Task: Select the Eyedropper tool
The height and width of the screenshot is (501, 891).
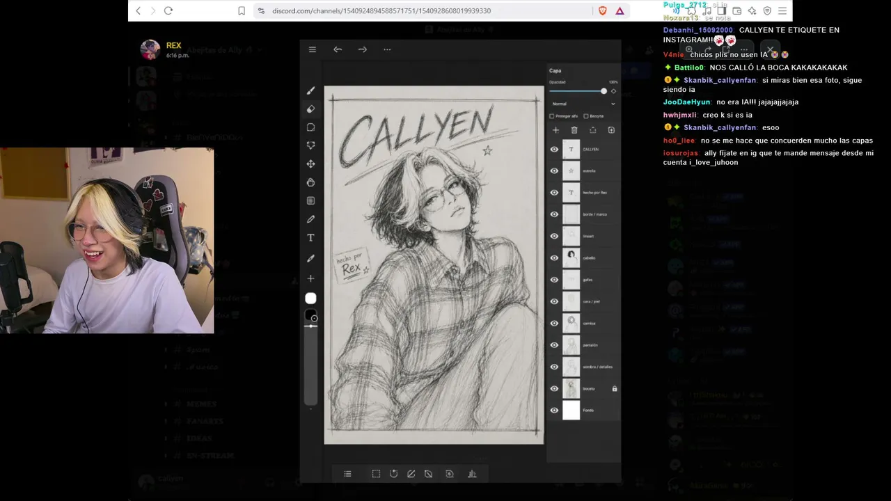Action: click(310, 258)
